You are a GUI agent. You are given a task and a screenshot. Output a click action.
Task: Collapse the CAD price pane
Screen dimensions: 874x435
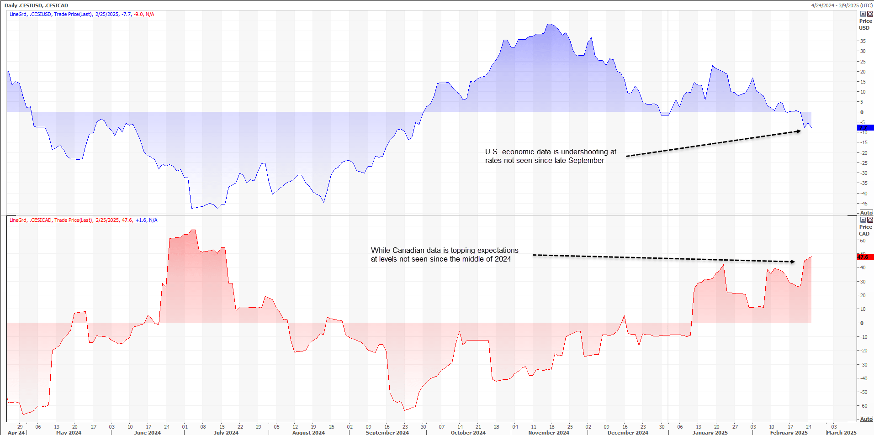click(x=863, y=220)
